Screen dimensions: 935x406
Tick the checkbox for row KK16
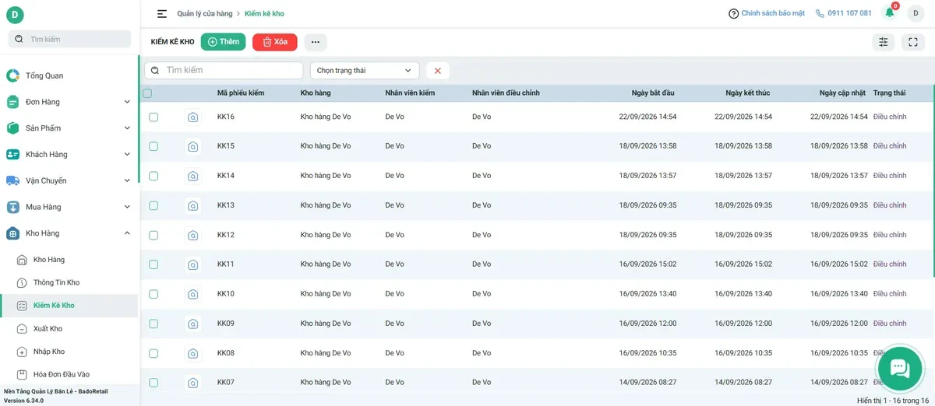click(153, 117)
